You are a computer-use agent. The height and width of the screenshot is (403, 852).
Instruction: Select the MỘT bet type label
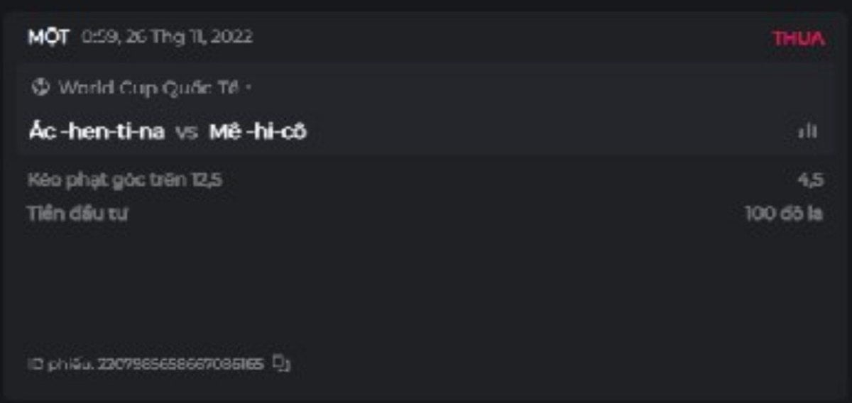[48, 38]
